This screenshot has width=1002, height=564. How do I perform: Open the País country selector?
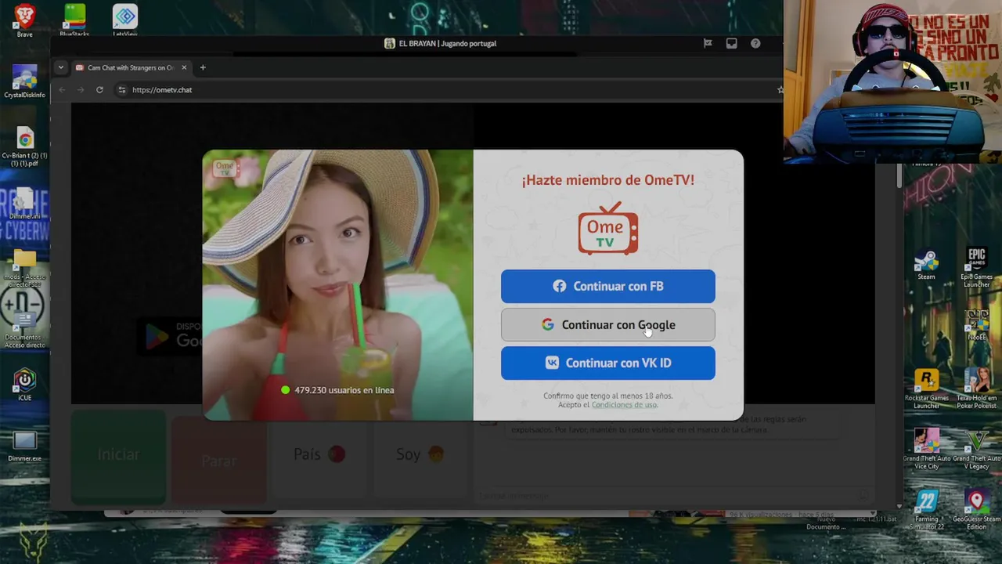[319, 454]
